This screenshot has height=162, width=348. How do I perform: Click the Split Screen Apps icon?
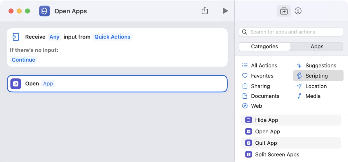point(249,154)
